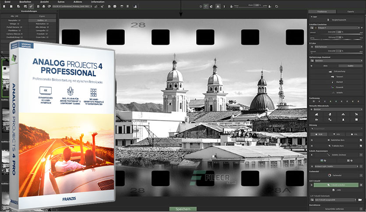Click the Vergleichsansicht button
366x212 pixels.
(x=336, y=20)
